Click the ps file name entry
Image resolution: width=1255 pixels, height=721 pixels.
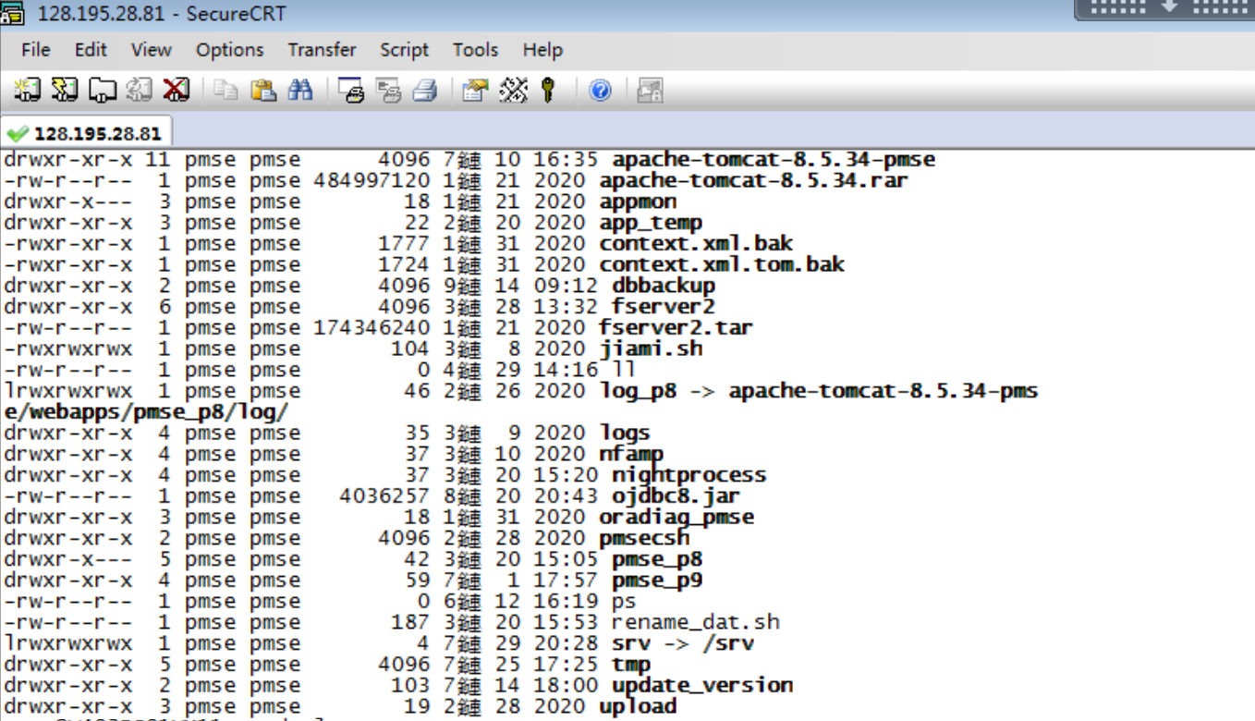click(624, 602)
